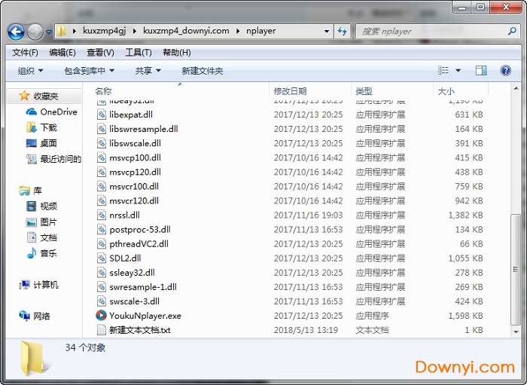Select the msvcr120.dll file icon
This screenshot has height=385, width=527.
pyautogui.click(x=102, y=200)
